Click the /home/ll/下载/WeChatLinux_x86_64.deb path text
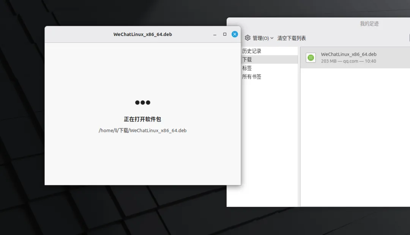This screenshot has width=410, height=235. point(142,130)
